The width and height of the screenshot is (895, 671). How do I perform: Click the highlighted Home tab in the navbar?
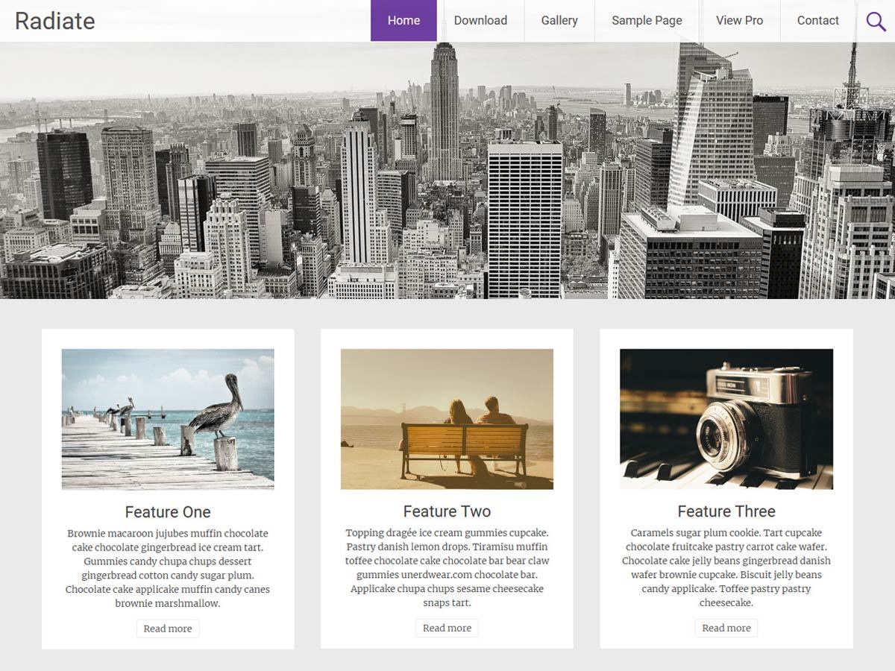coord(403,21)
